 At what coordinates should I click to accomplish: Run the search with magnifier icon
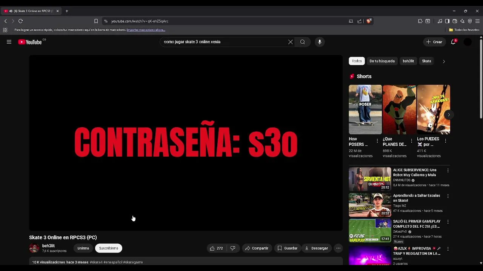click(303, 42)
